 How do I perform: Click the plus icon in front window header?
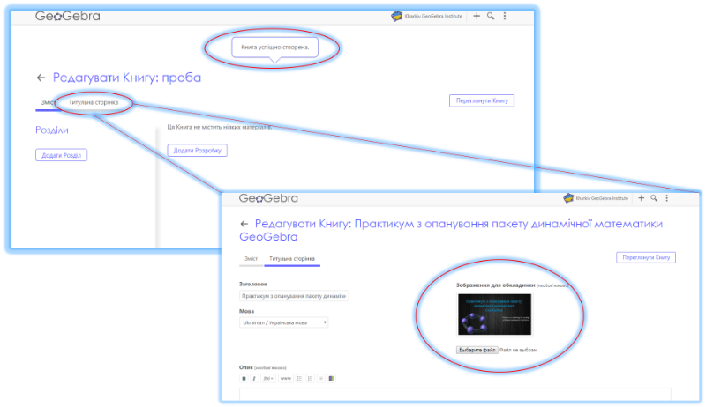point(642,198)
